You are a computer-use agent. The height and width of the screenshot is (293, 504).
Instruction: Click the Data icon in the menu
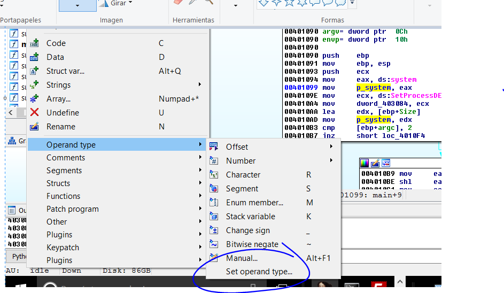coord(35,57)
